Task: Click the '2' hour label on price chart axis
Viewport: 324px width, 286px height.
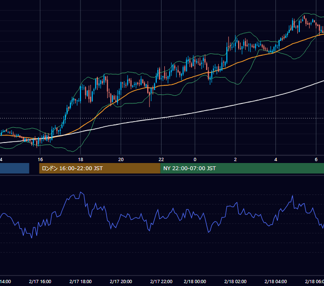Action: (x=235, y=160)
